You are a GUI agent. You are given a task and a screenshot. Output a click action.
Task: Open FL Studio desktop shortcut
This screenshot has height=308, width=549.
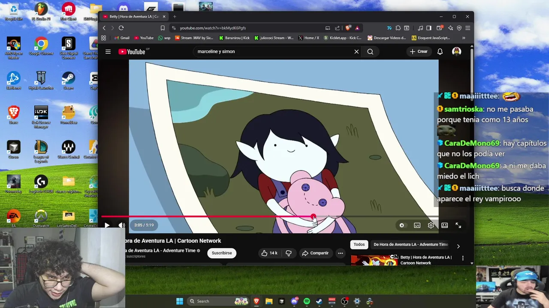41,12
